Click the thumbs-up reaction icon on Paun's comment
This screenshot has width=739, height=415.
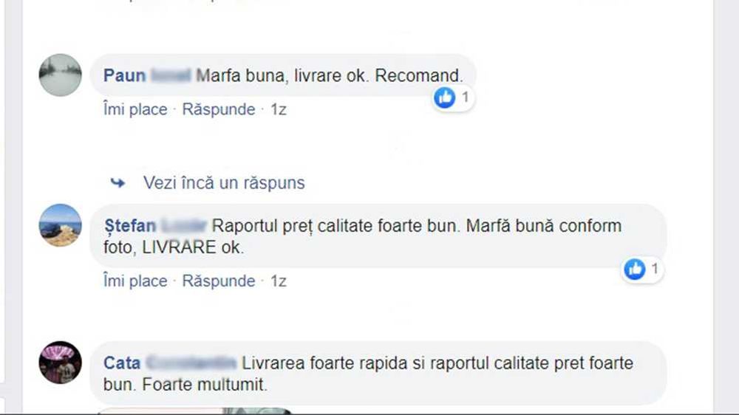coord(444,97)
